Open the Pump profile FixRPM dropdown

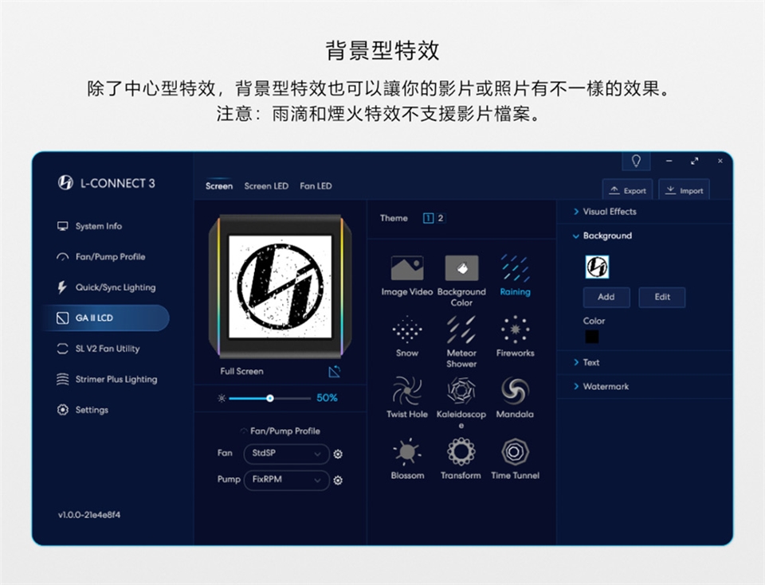click(x=286, y=480)
